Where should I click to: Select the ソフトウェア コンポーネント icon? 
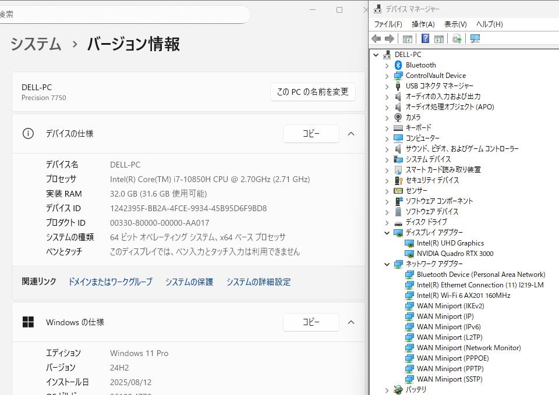pos(398,201)
